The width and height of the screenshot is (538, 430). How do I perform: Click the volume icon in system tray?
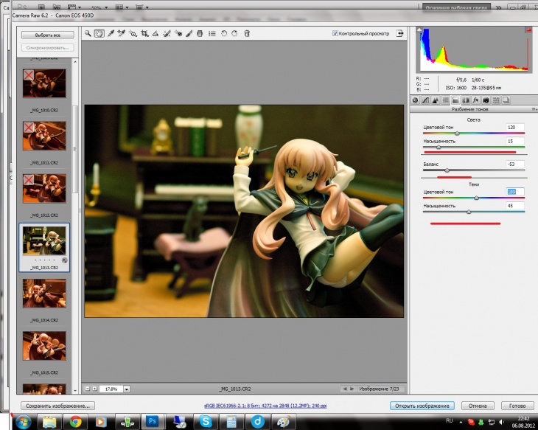tap(502, 422)
